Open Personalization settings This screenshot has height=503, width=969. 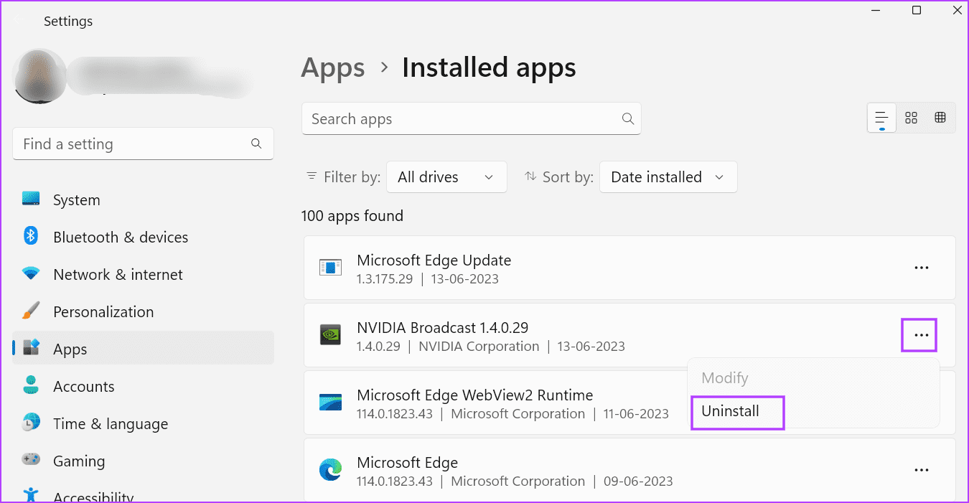coord(143,312)
